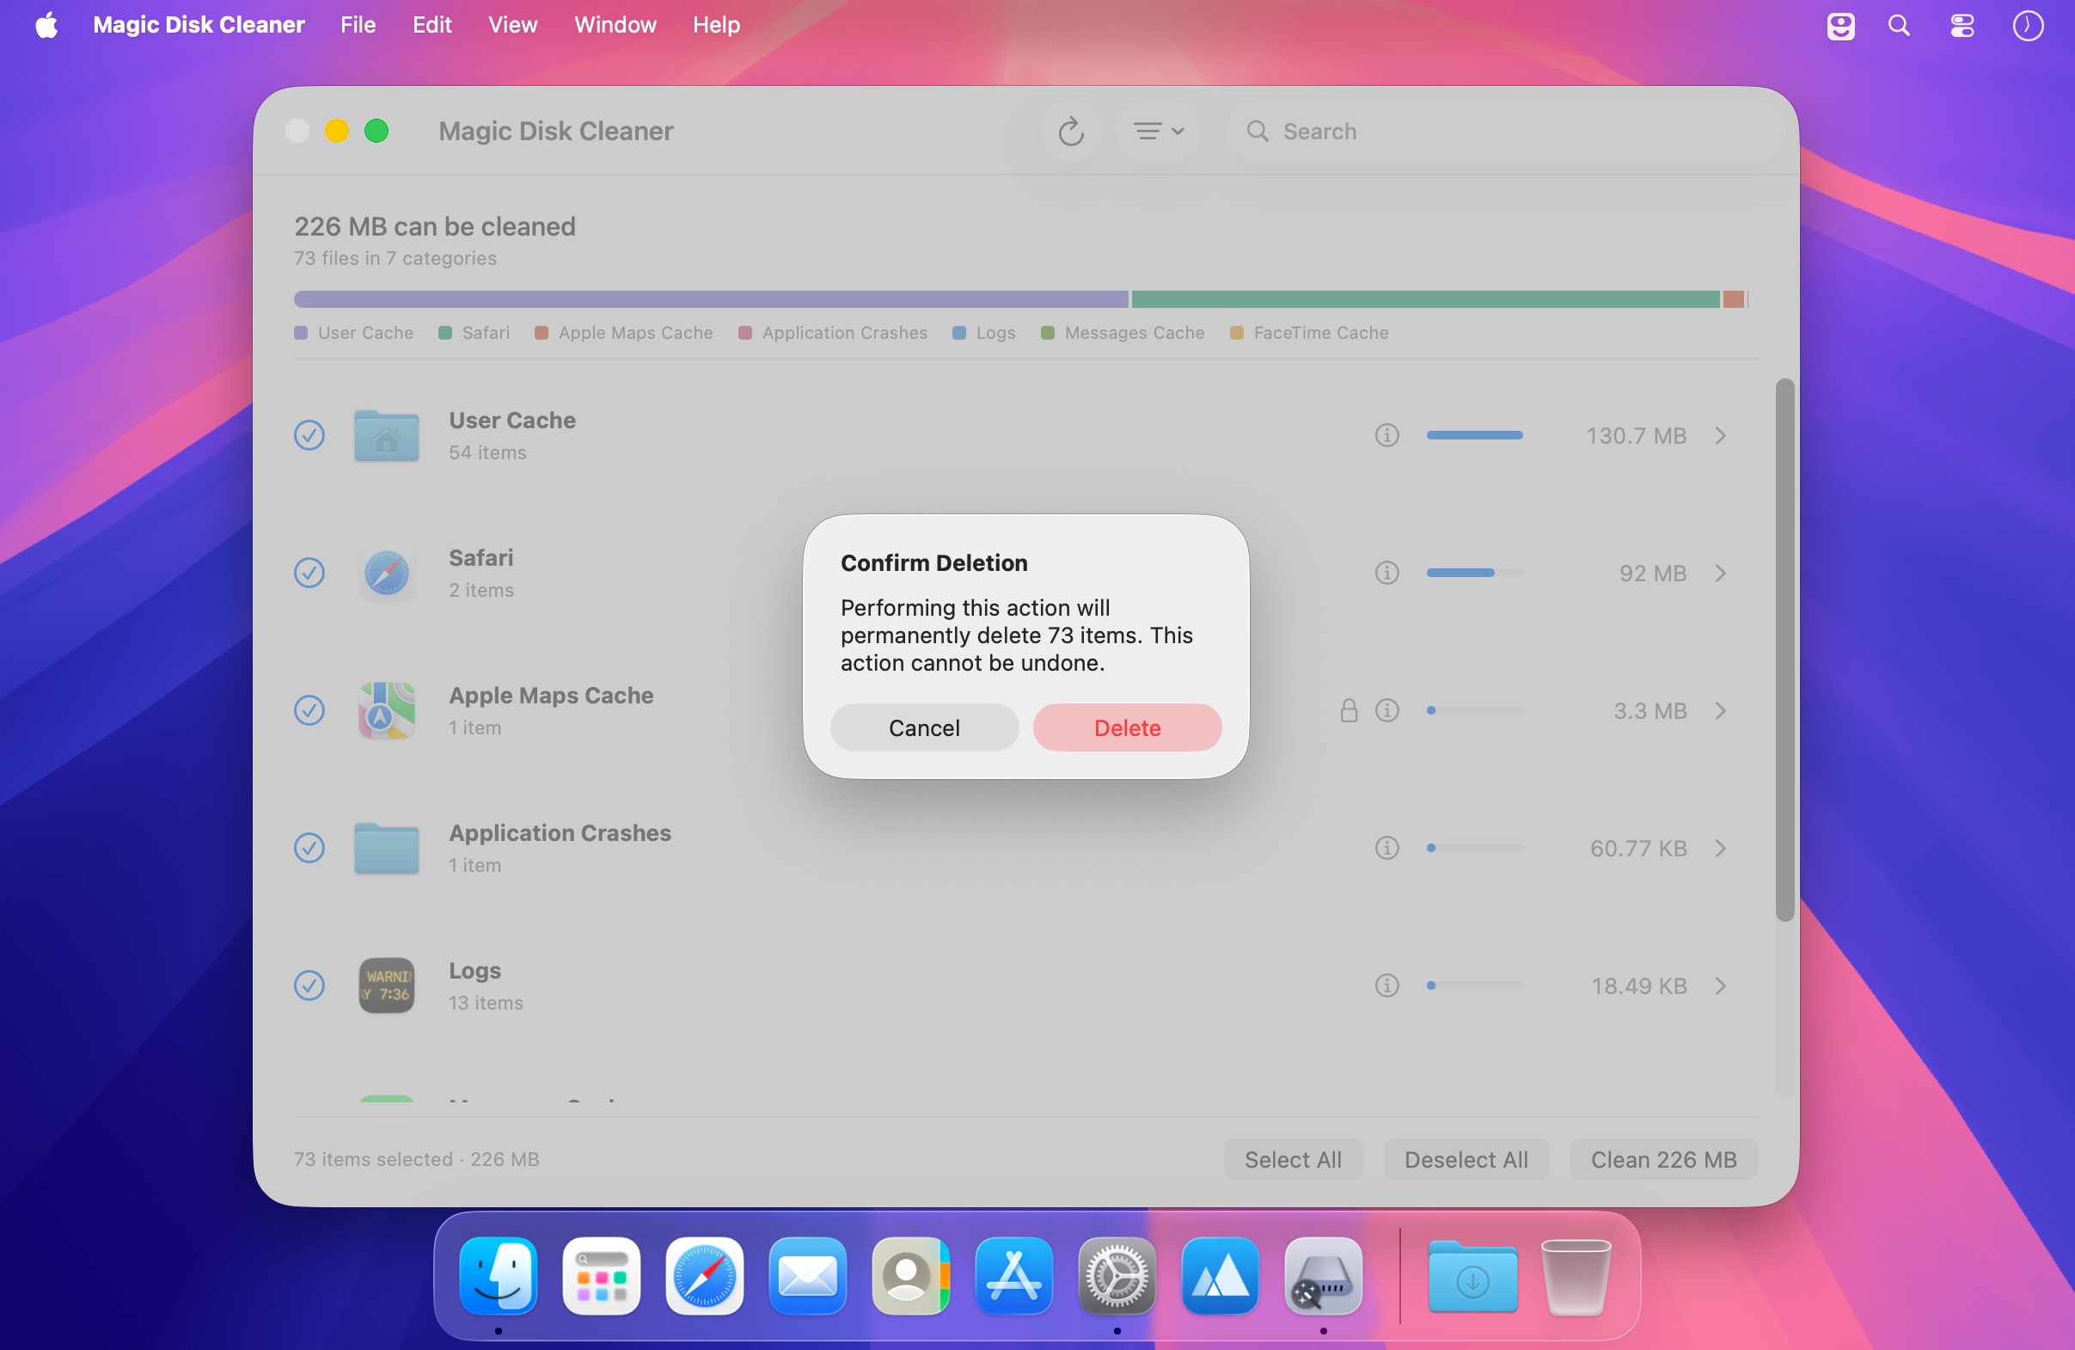Click the User Cache purple storage bar segment
2075x1350 pixels.
coord(711,299)
